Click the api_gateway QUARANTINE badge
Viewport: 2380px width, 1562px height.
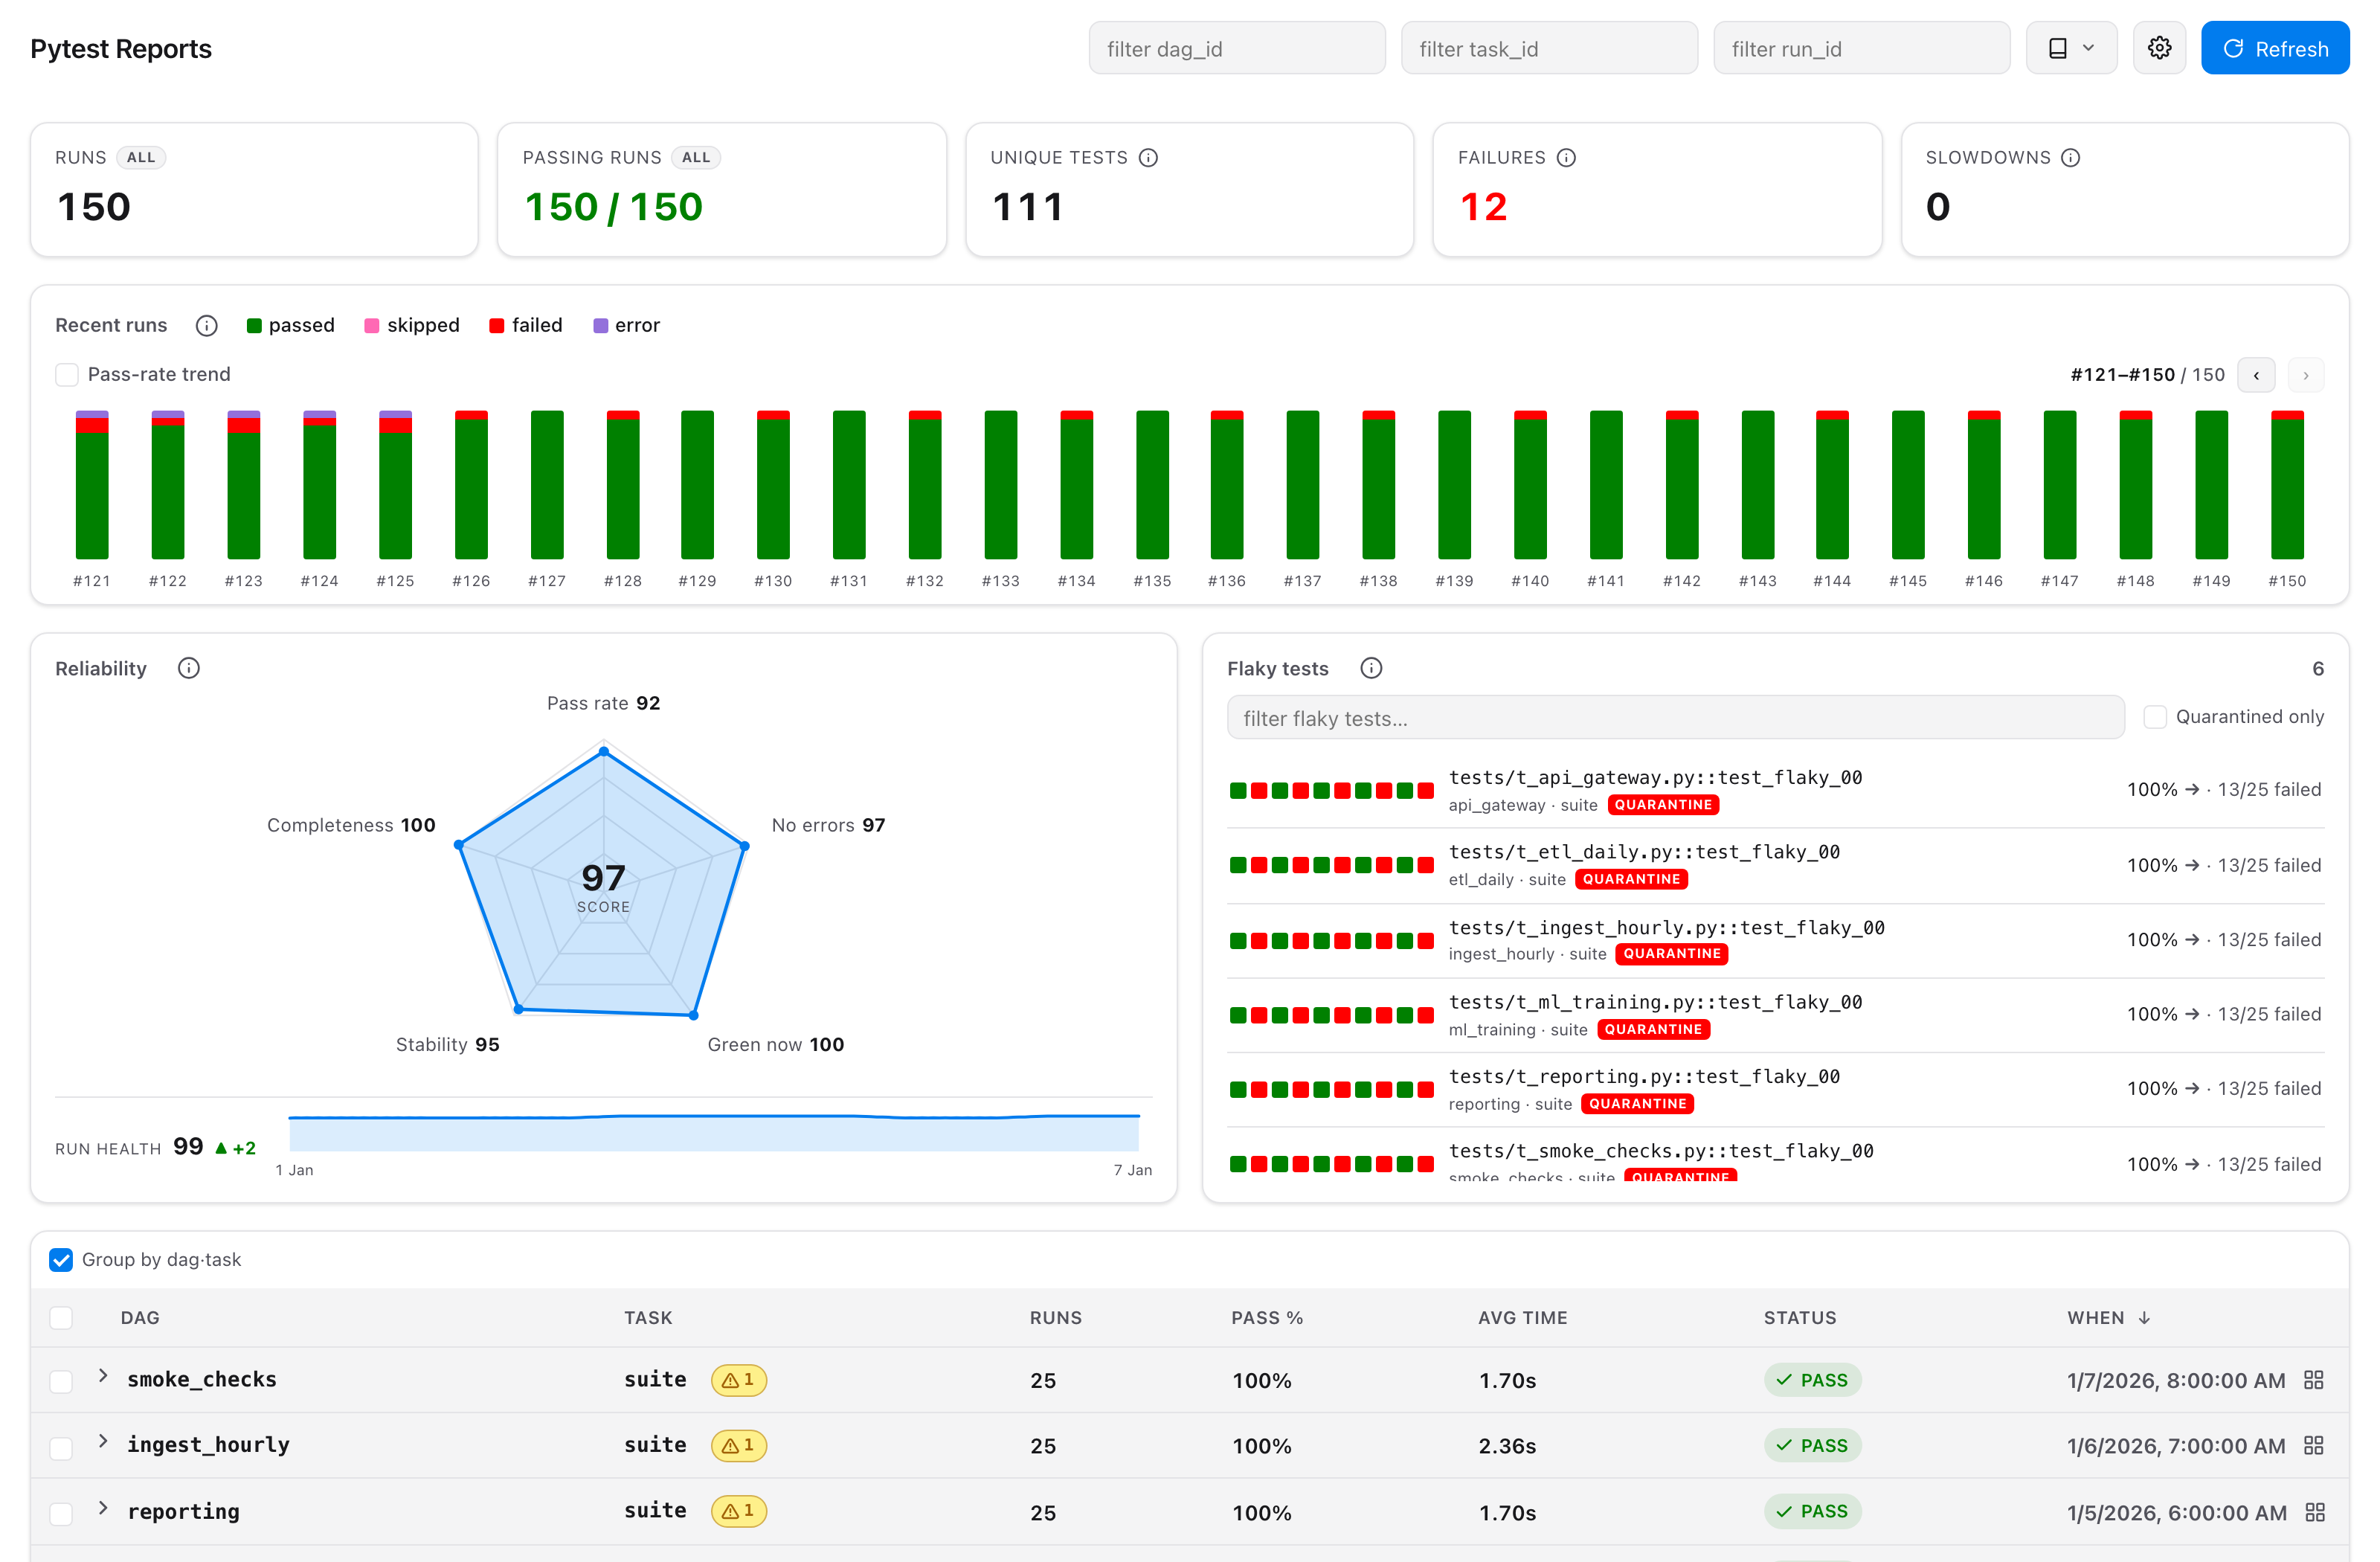pos(1663,805)
